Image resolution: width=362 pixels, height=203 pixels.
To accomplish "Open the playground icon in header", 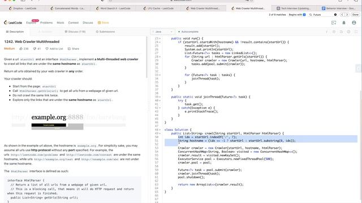I will 334,23.
